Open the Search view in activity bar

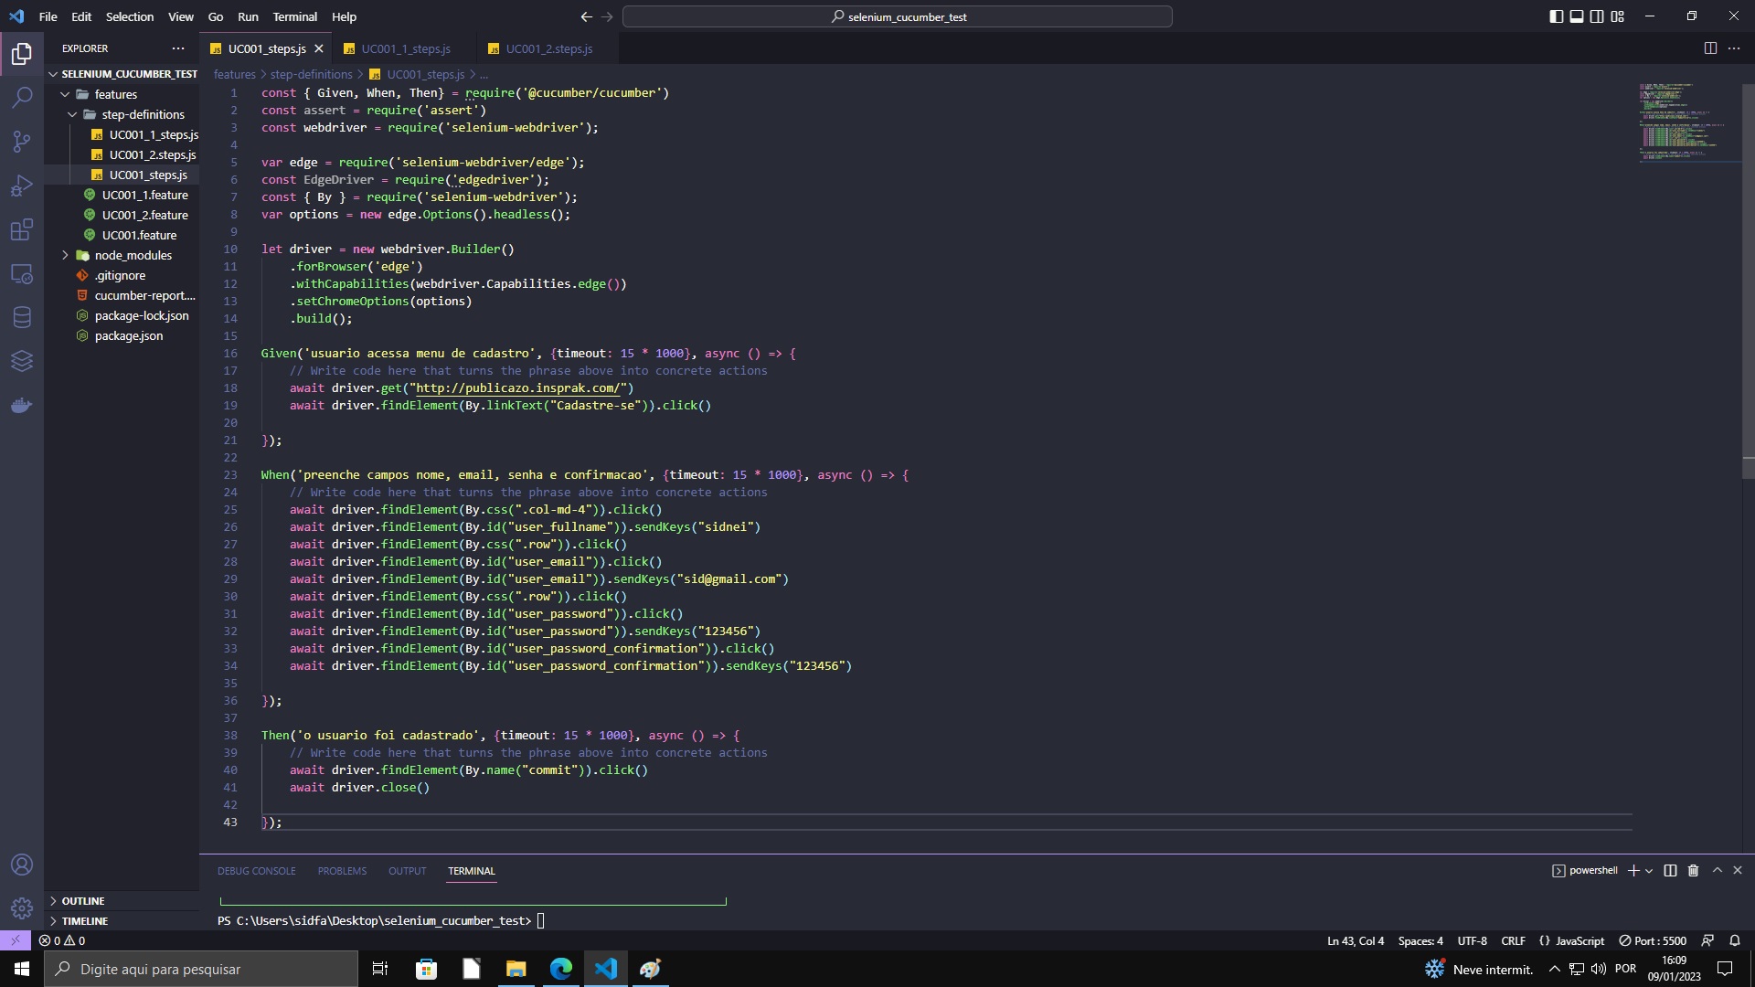coord(22,97)
